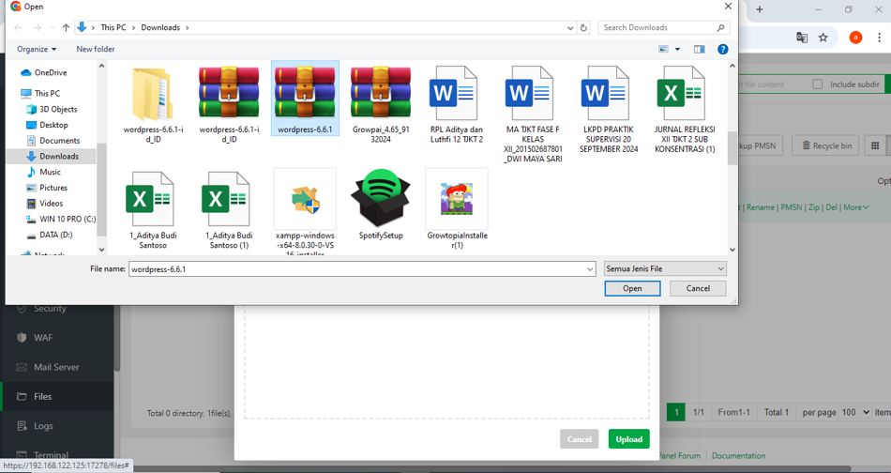Click the Rename link in file row
891x473 pixels.
click(x=761, y=207)
